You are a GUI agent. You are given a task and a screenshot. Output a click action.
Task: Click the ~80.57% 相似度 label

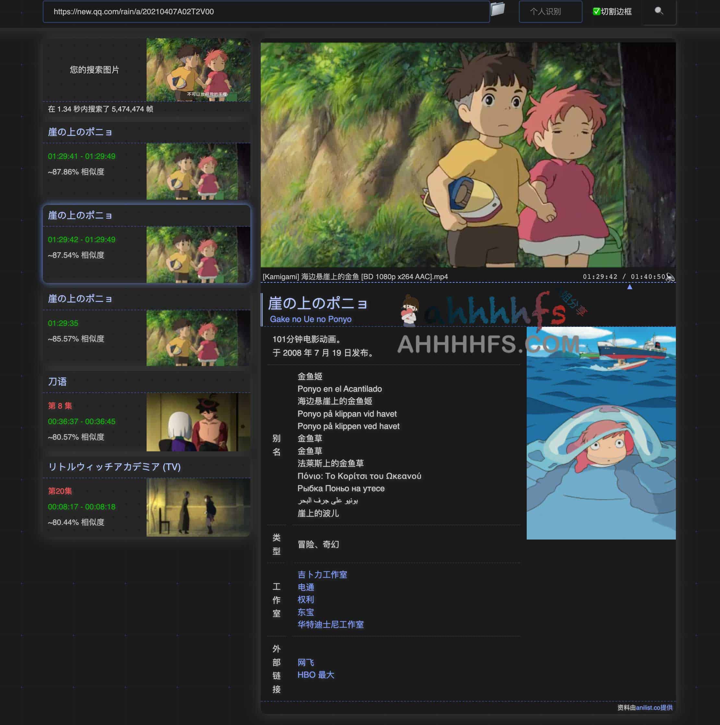click(76, 437)
